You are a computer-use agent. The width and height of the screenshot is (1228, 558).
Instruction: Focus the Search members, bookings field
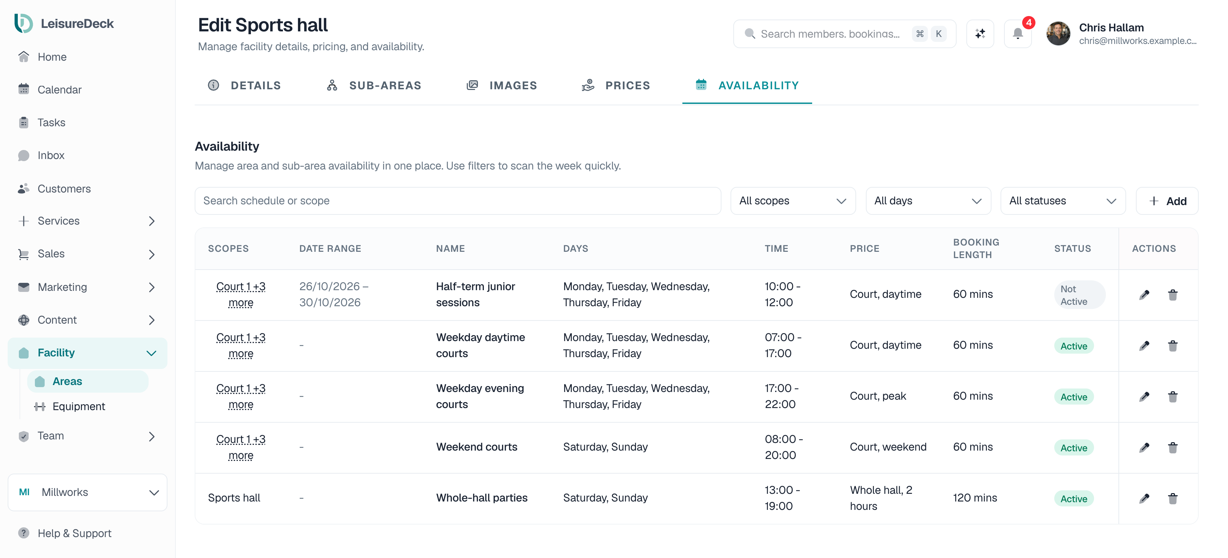click(844, 34)
